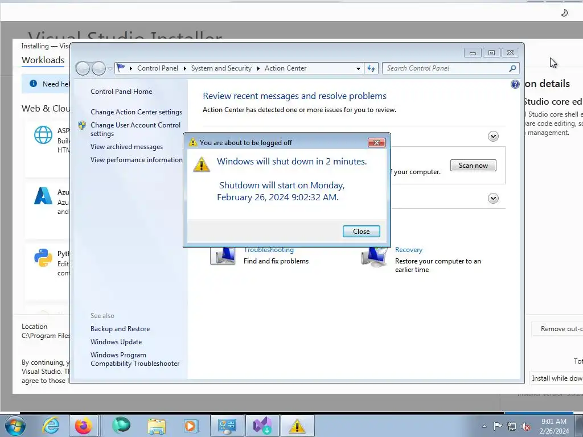Open View archived messages link
The width and height of the screenshot is (583, 437).
(x=126, y=147)
